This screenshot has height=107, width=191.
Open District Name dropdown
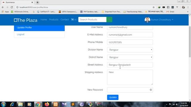pyautogui.click(x=130, y=57)
